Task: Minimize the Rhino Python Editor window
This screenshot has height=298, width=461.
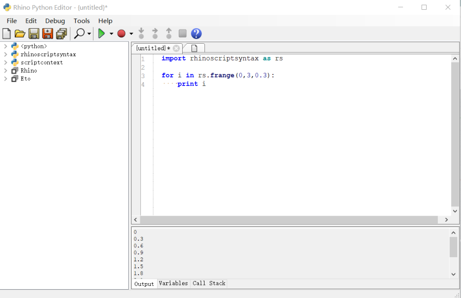Action: 401,7
